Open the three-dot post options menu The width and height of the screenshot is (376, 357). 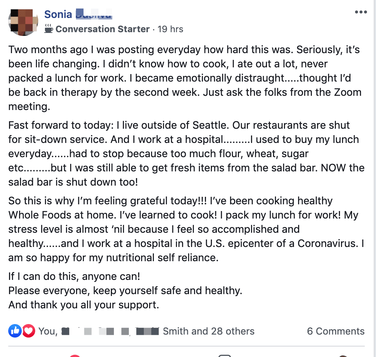(x=361, y=12)
